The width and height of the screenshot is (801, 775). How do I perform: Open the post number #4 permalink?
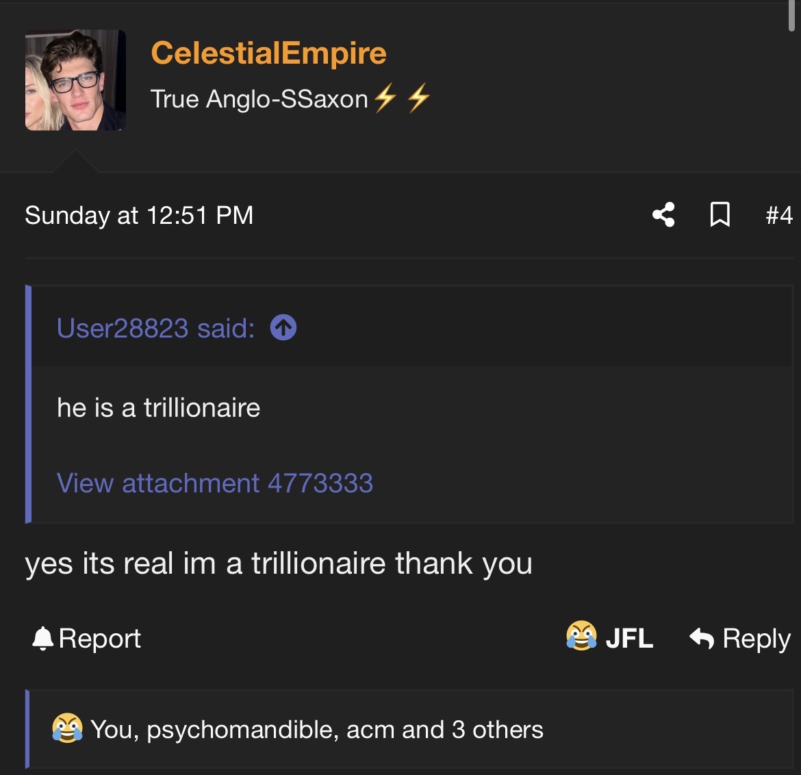click(x=778, y=216)
